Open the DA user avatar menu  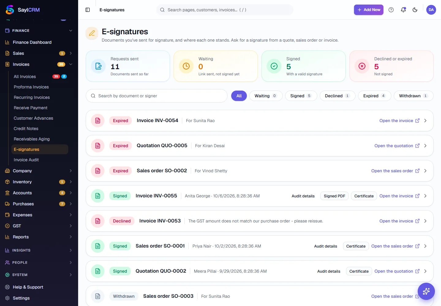(x=431, y=10)
